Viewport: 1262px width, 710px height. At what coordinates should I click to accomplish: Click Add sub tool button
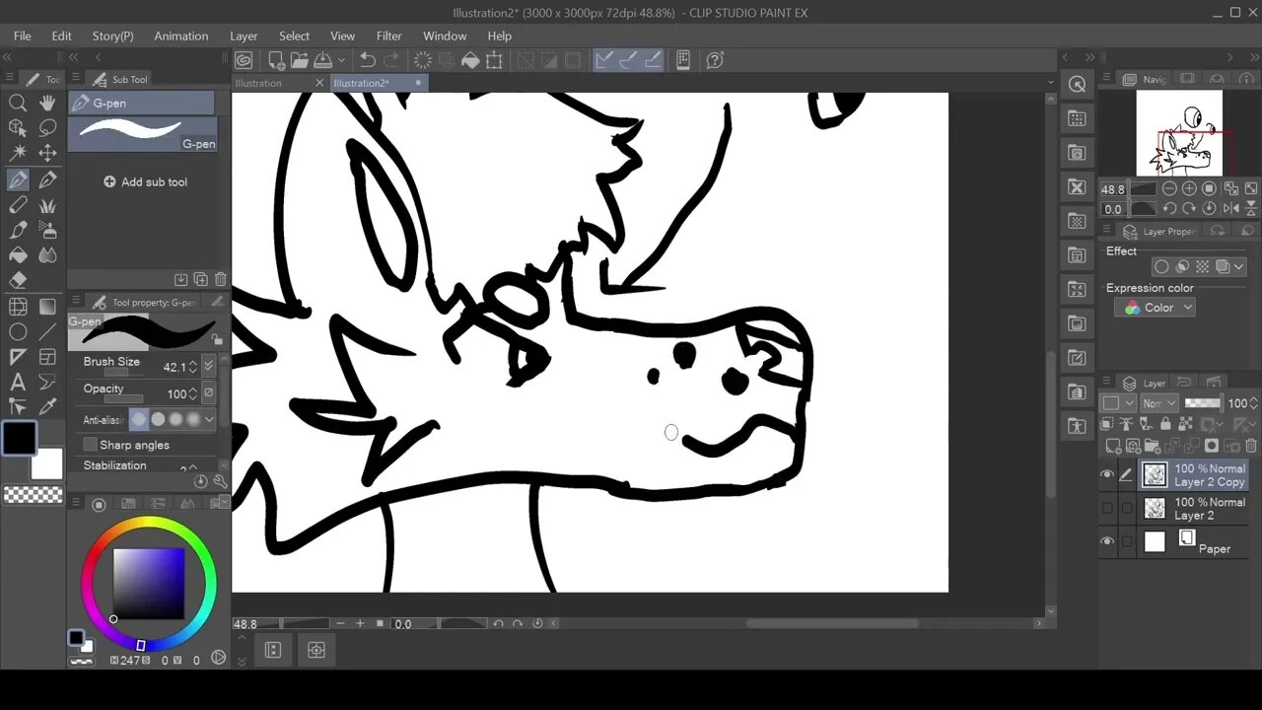(145, 181)
